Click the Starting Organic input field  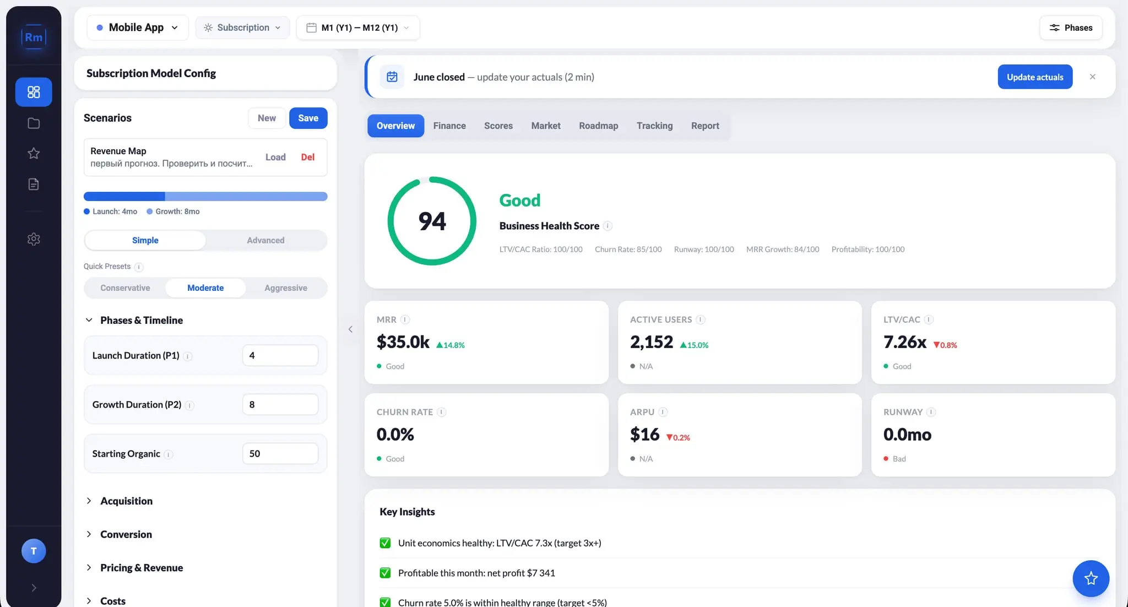point(280,453)
